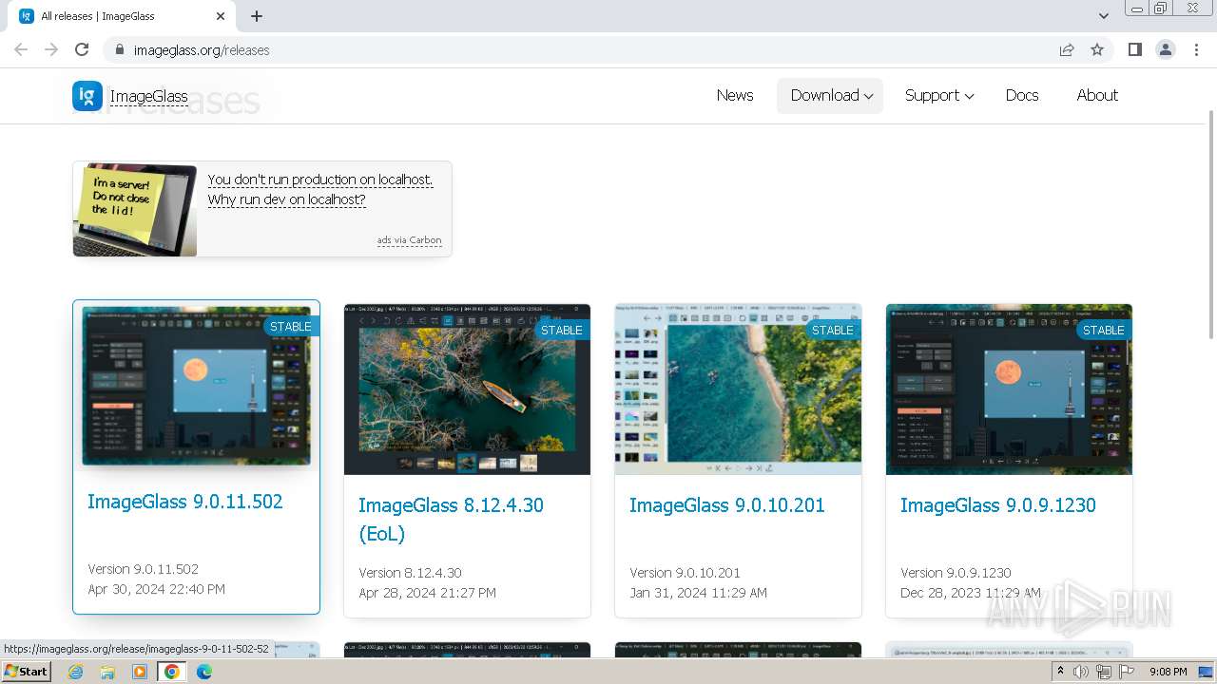1217x684 pixels.
Task: Open the Docs page
Action: pyautogui.click(x=1022, y=95)
